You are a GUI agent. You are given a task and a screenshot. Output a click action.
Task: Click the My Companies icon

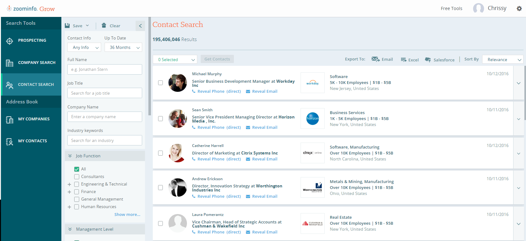pyautogui.click(x=10, y=119)
